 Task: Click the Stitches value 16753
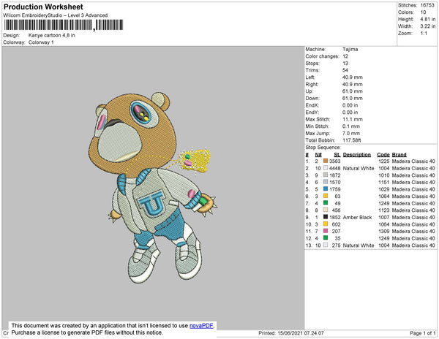pos(427,5)
